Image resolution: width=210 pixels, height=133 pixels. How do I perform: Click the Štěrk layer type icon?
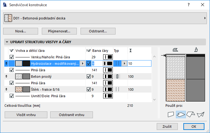pos(117,89)
